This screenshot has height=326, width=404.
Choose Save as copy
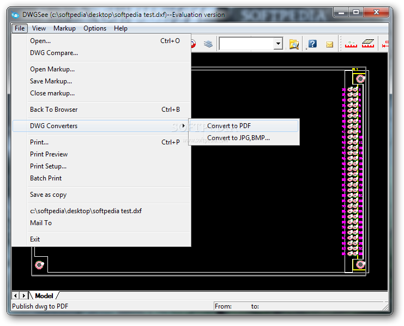tap(102, 195)
